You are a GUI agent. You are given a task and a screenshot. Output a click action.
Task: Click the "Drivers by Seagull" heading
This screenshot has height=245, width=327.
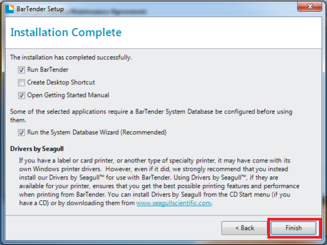[x=37, y=149]
